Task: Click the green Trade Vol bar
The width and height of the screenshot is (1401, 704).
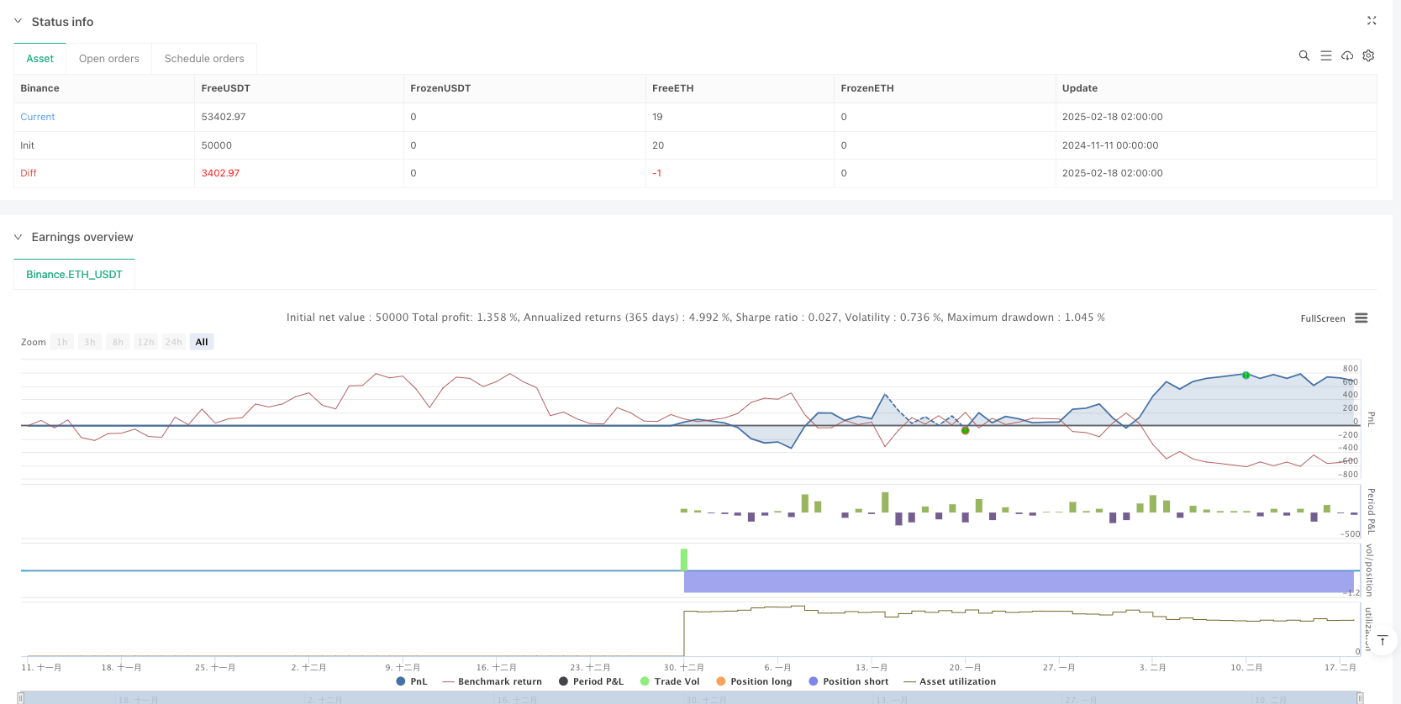Action: pos(684,560)
